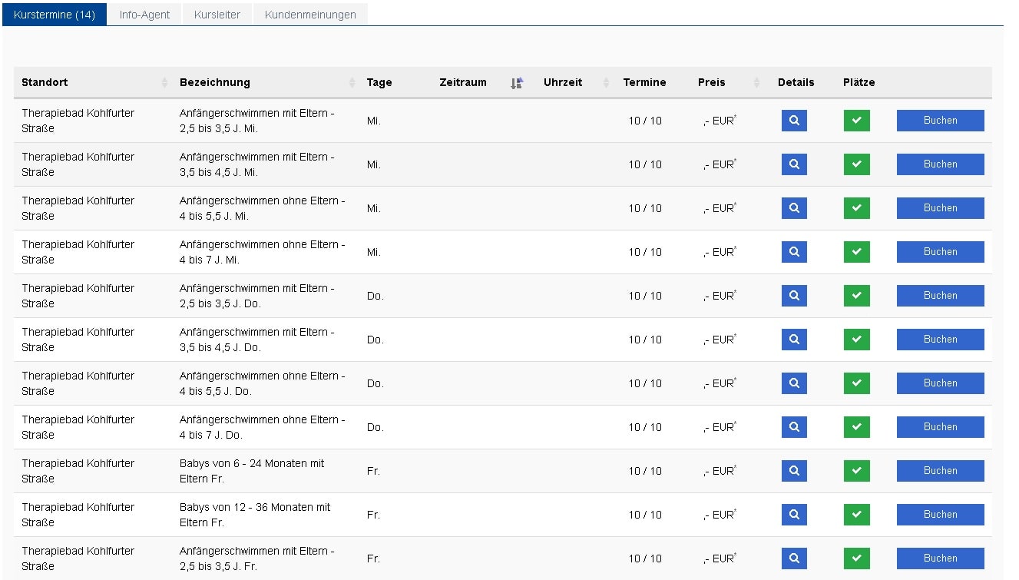Book 'mit Eltern 2,5 bis 3,5 J. Mi.' via Buchen
Screen dimensions: 1019x580
(x=940, y=121)
